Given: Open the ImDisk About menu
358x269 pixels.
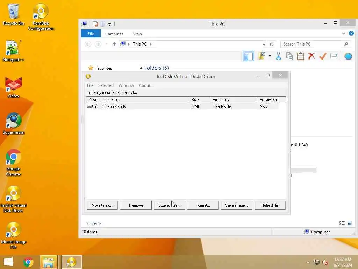Looking at the screenshot, I should point(146,85).
